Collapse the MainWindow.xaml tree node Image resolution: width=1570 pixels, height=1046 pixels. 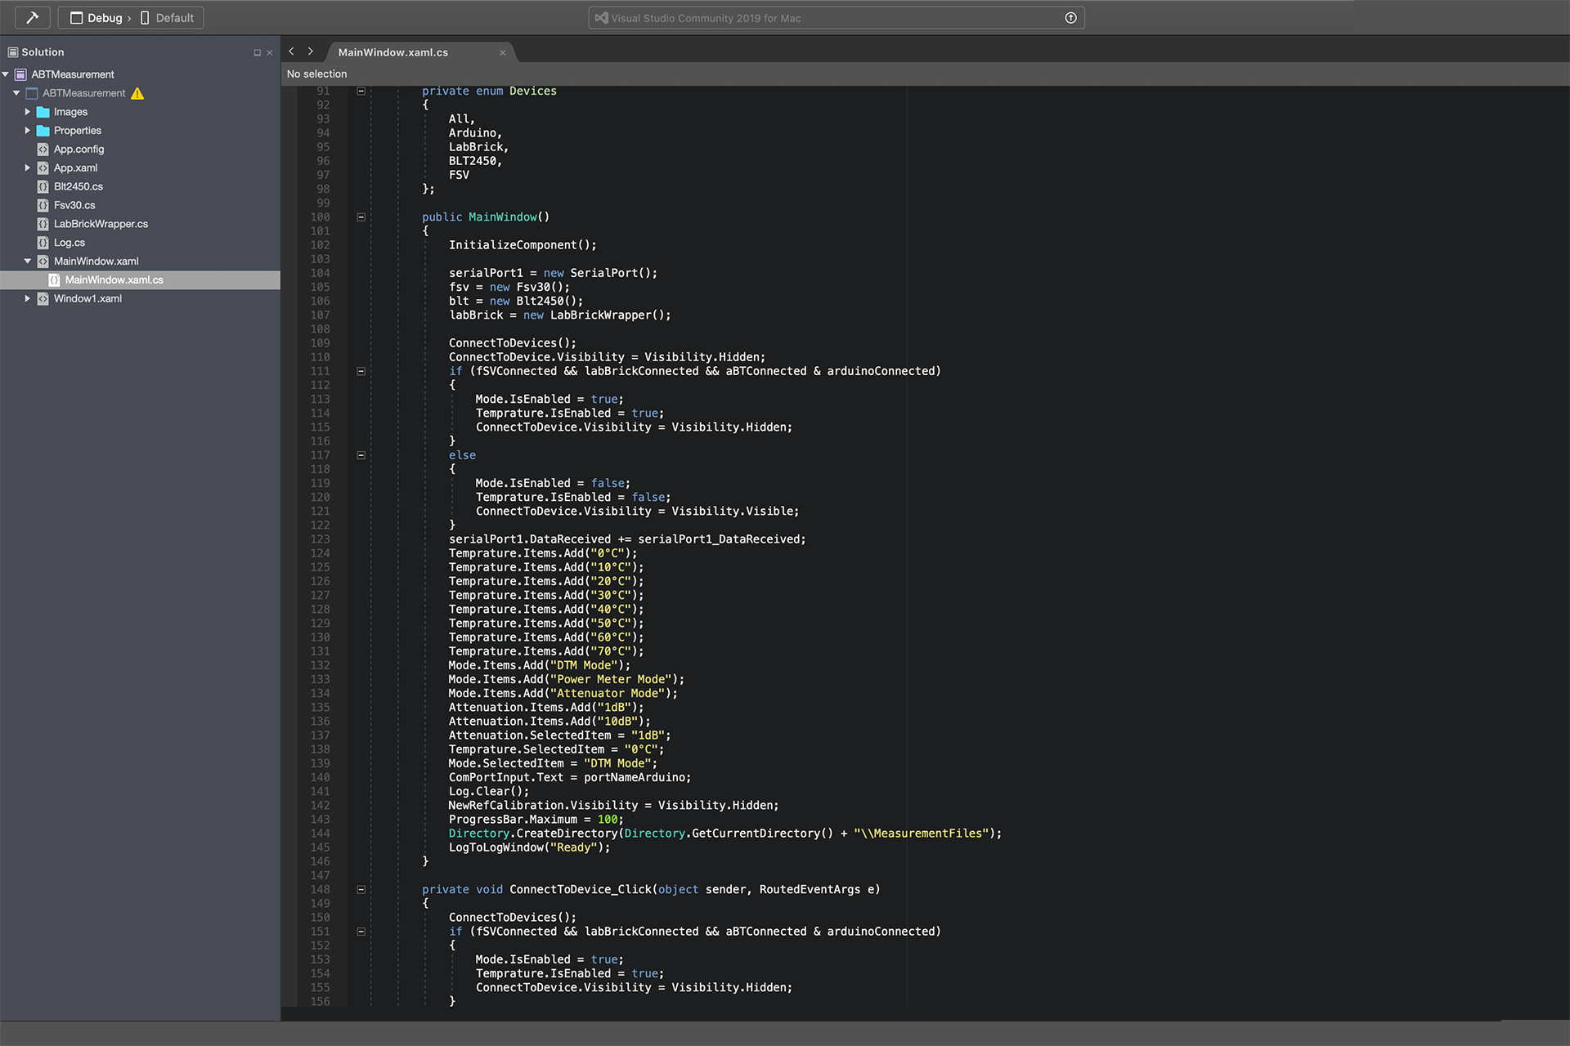click(27, 261)
